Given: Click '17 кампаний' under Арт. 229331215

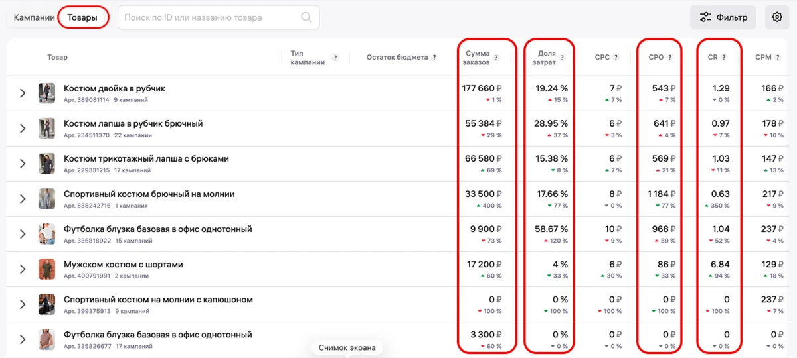Looking at the screenshot, I should coord(132,170).
